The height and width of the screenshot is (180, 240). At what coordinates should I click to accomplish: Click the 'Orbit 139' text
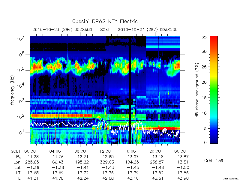click(x=214, y=160)
